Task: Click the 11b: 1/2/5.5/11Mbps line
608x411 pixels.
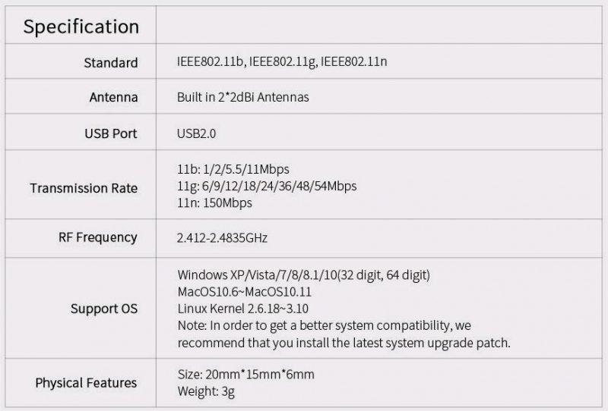Action: point(233,169)
